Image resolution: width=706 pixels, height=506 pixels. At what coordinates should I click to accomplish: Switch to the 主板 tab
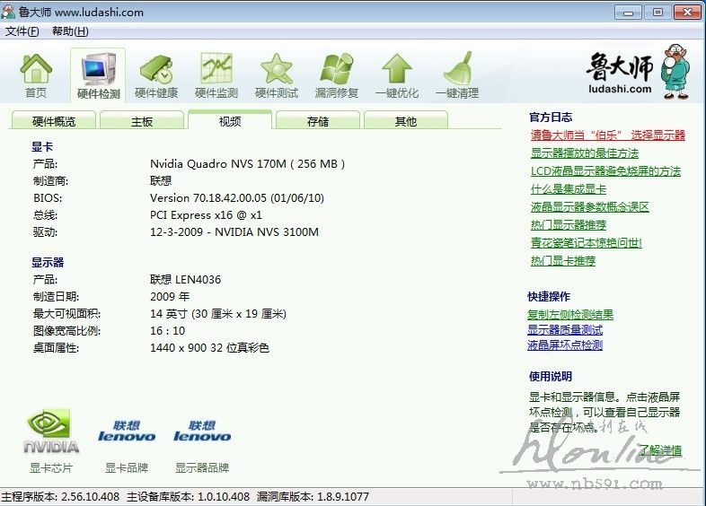click(142, 121)
